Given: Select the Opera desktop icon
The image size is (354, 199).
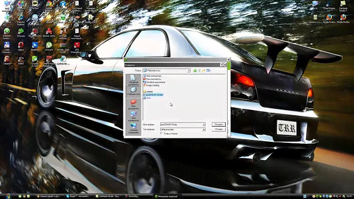Looking at the screenshot, I should coord(21,46).
